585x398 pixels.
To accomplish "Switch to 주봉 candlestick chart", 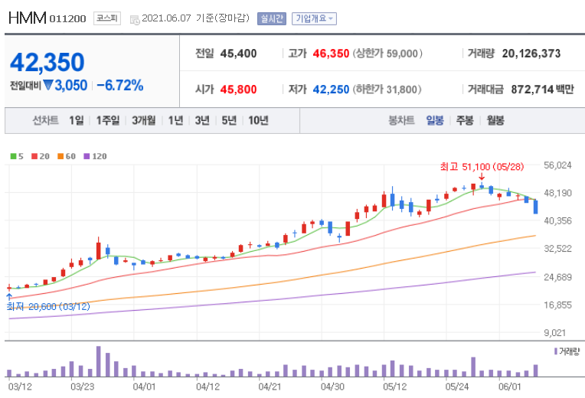I will (465, 120).
